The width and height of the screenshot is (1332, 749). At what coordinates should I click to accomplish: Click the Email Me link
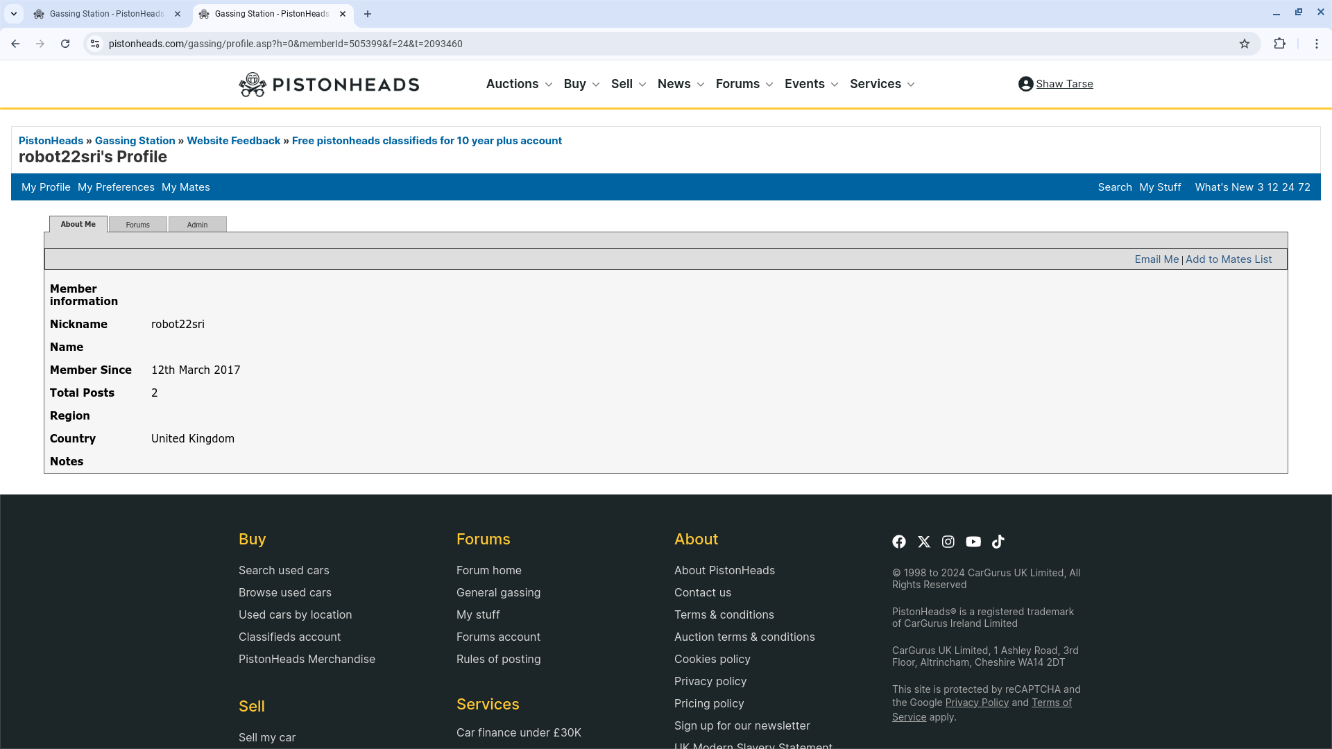(x=1156, y=259)
